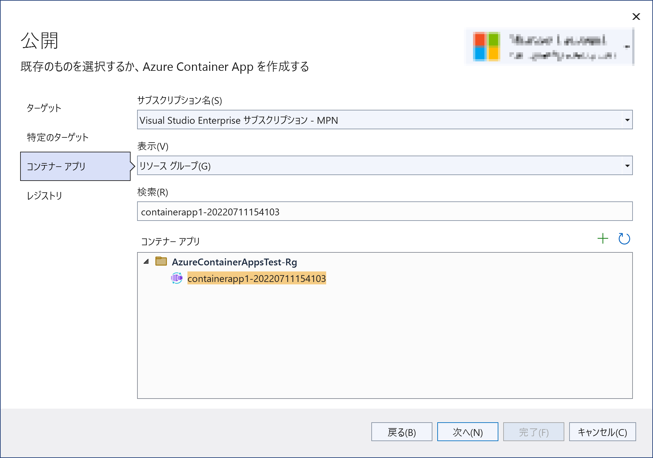Select containerapp1-20220711154103 in the tree
The image size is (653, 458).
tap(257, 278)
